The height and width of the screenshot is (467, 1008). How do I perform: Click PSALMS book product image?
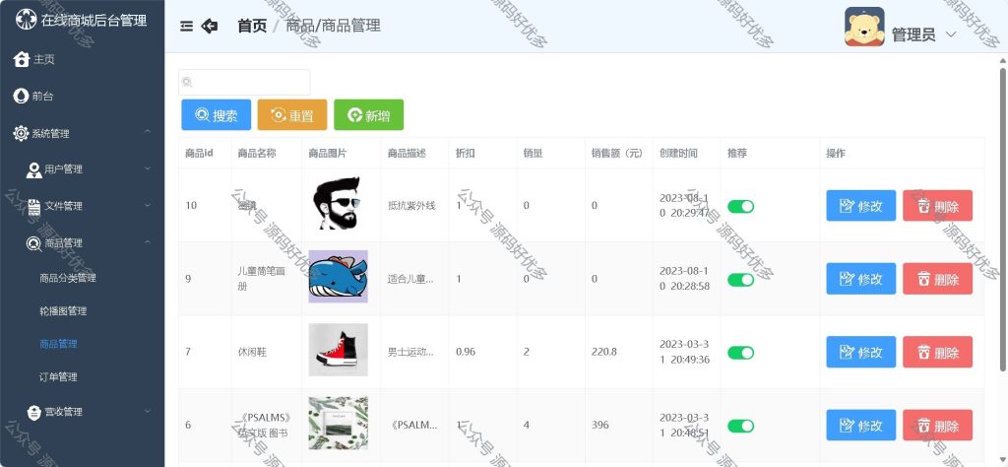click(x=339, y=424)
